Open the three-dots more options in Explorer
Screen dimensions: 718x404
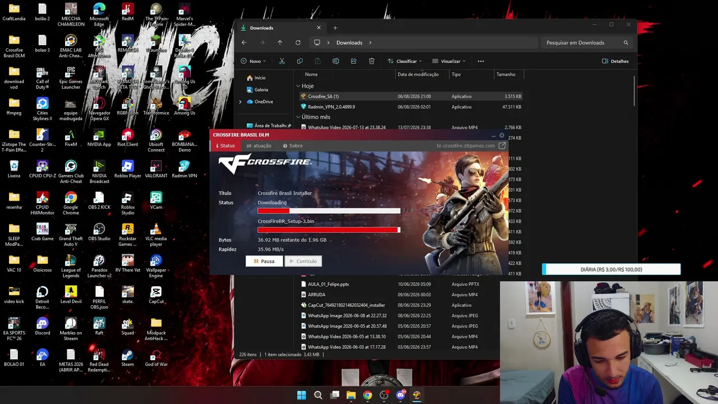click(481, 61)
